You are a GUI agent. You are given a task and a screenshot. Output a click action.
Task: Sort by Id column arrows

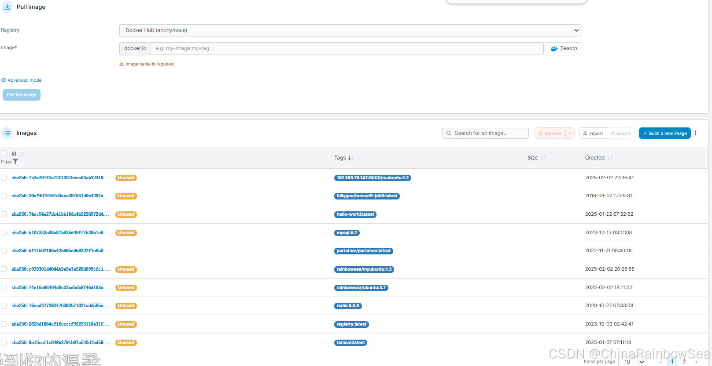point(22,154)
